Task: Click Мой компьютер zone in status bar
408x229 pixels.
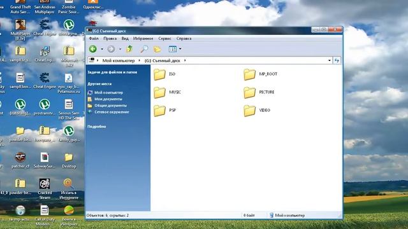Action: pos(288,215)
